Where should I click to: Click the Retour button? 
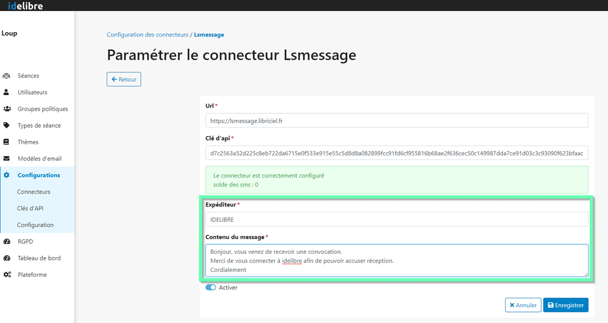[124, 80]
